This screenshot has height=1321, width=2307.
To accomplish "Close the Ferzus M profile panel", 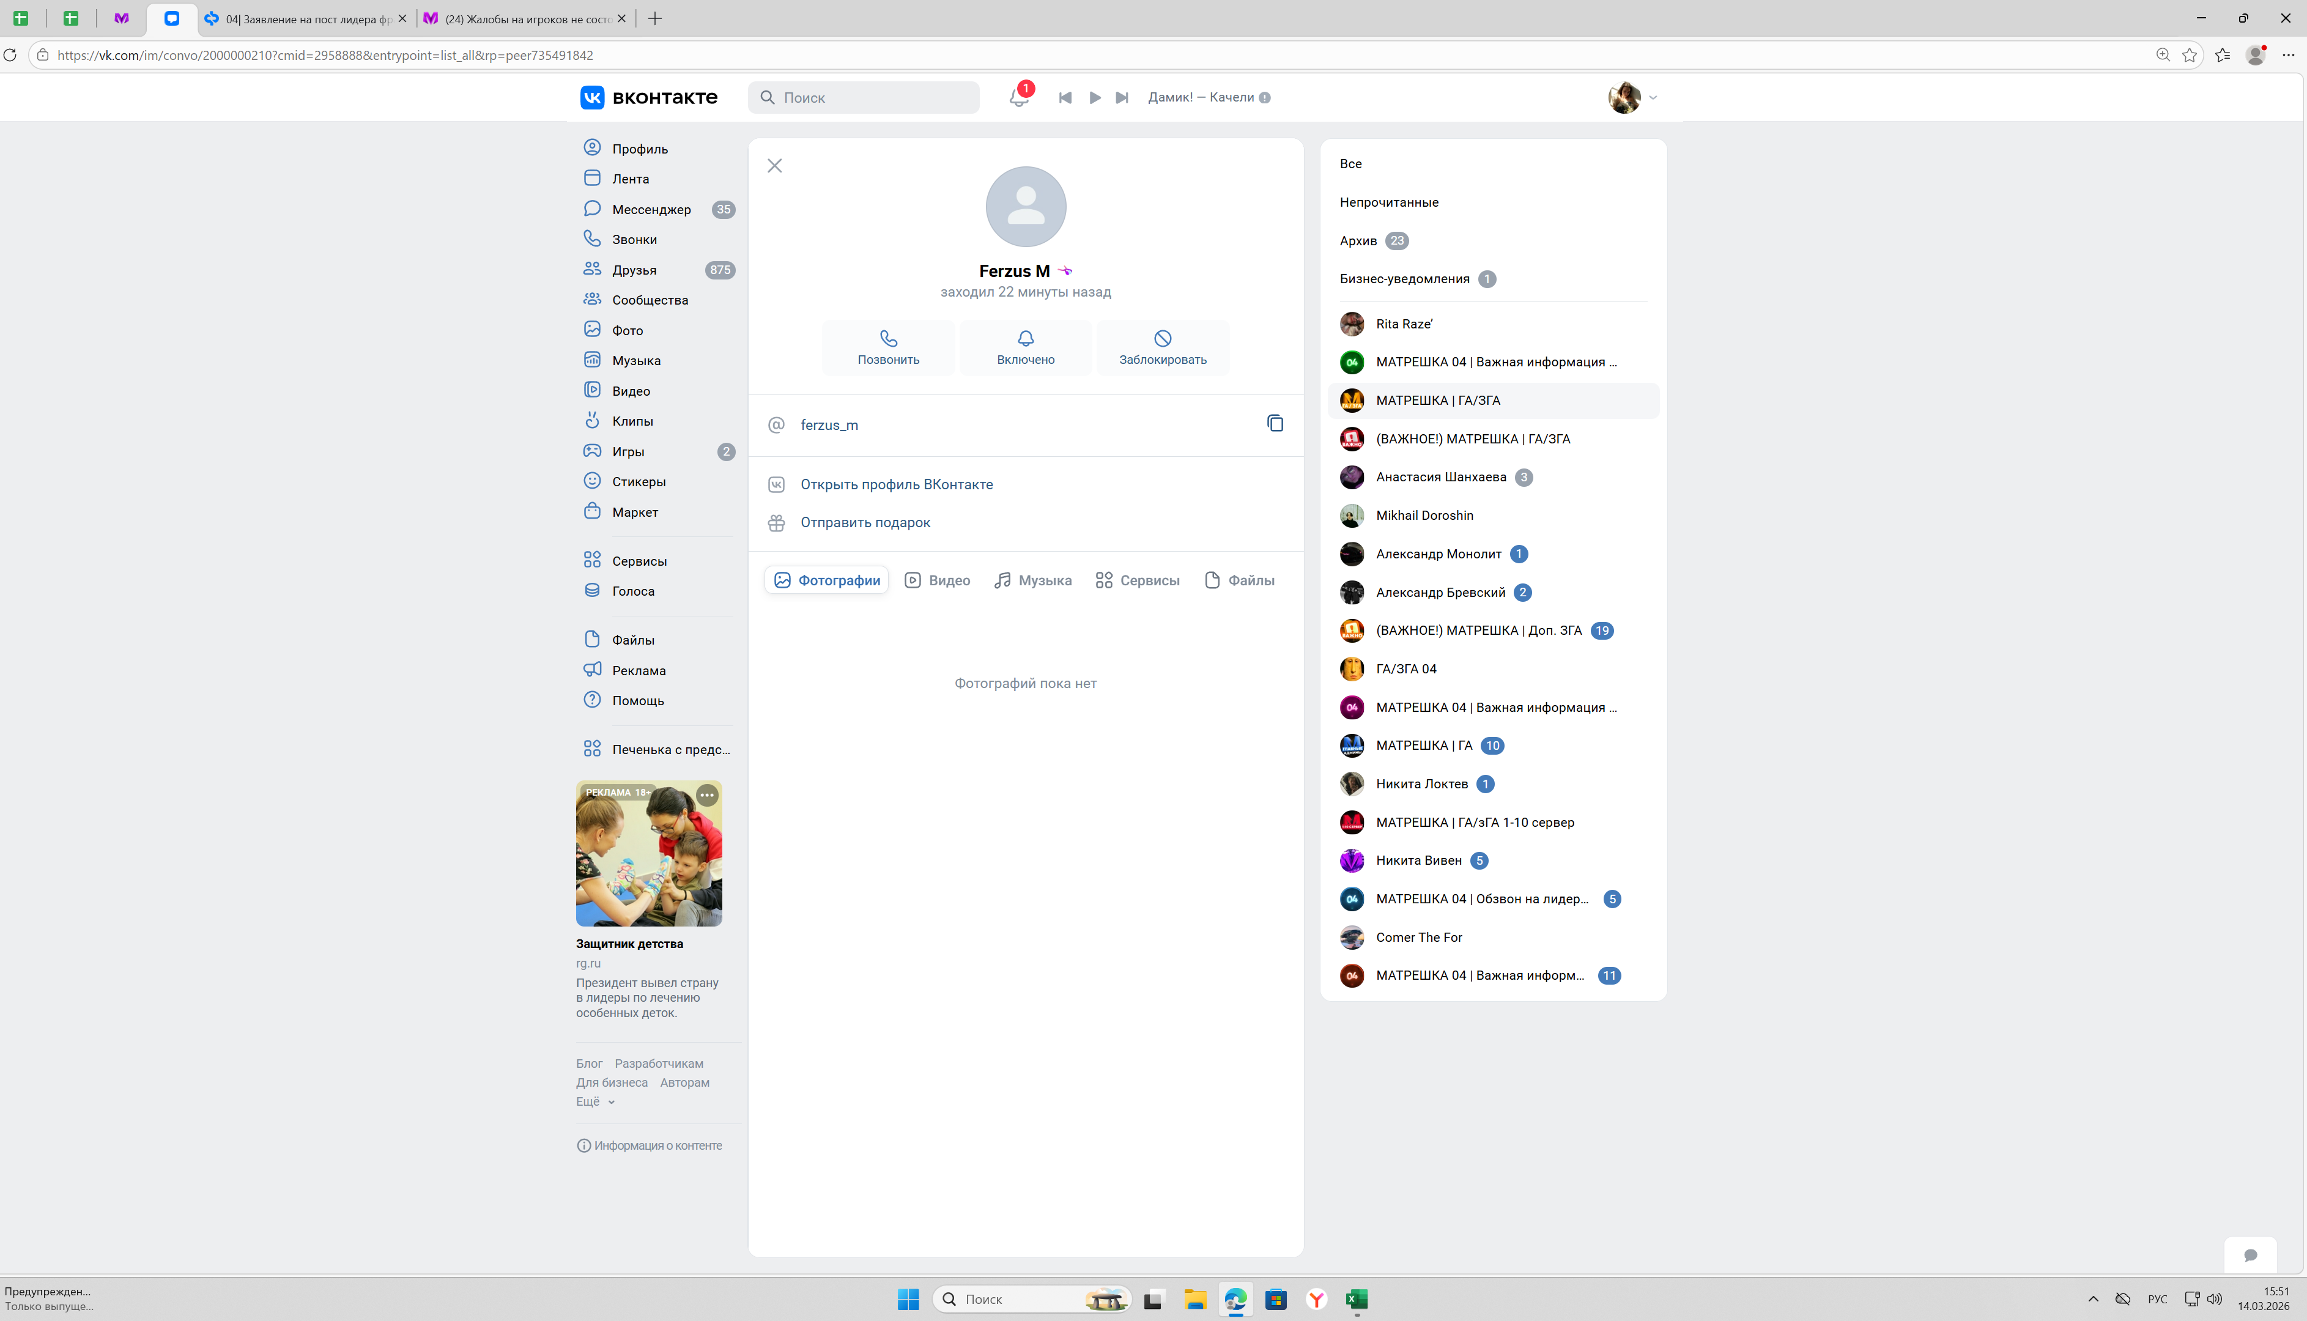I will pyautogui.click(x=774, y=165).
